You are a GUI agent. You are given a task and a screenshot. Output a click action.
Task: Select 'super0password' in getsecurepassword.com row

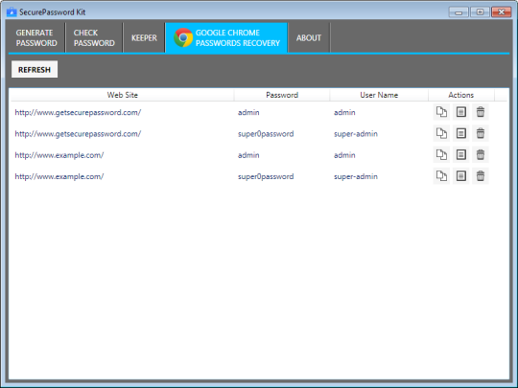266,134
